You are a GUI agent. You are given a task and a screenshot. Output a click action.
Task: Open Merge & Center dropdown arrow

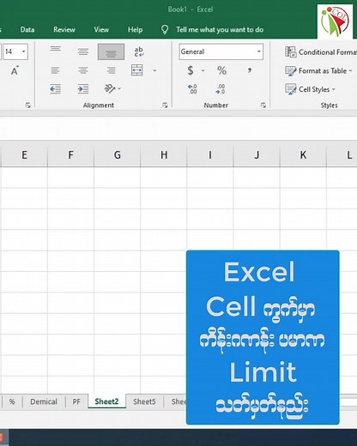(154, 70)
